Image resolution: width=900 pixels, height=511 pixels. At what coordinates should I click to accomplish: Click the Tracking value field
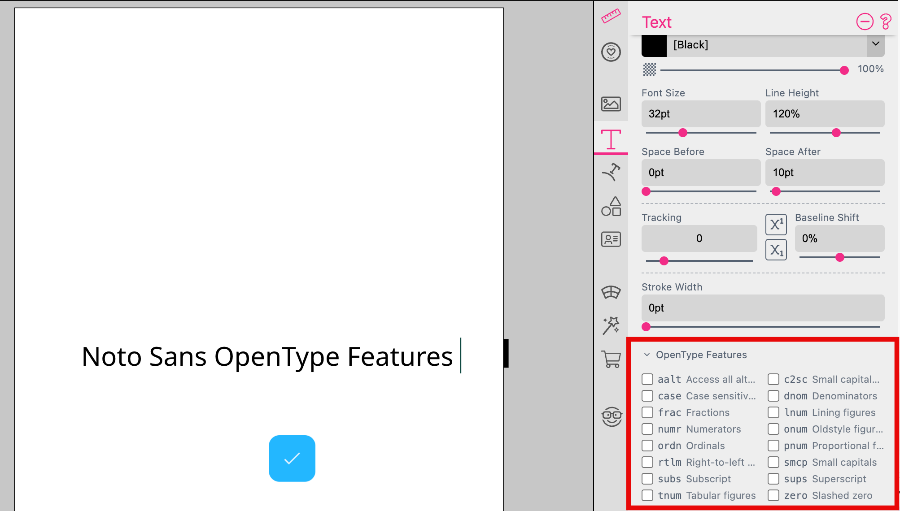click(699, 238)
